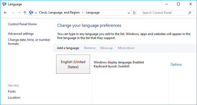
Task: Click the Forward navigation arrow
Action: pyautogui.click(x=13, y=13)
